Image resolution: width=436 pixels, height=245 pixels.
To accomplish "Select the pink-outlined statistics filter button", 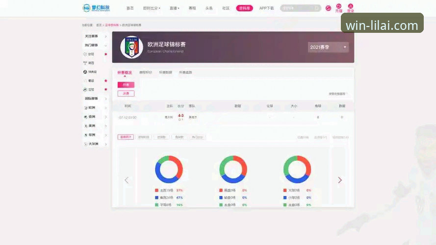I will click(x=126, y=137).
